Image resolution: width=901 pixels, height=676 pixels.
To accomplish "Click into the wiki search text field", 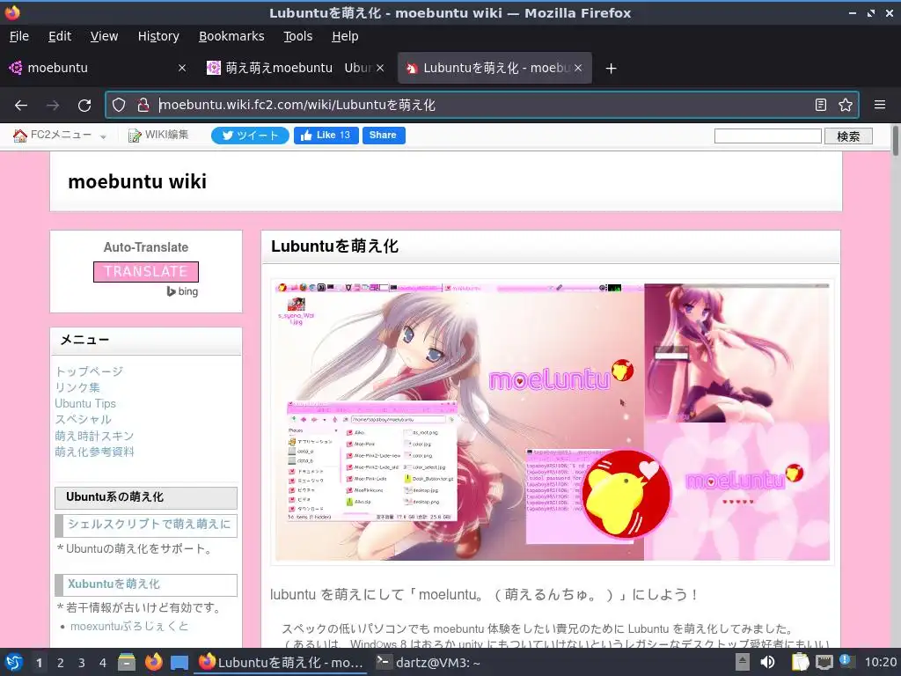I will coord(767,136).
